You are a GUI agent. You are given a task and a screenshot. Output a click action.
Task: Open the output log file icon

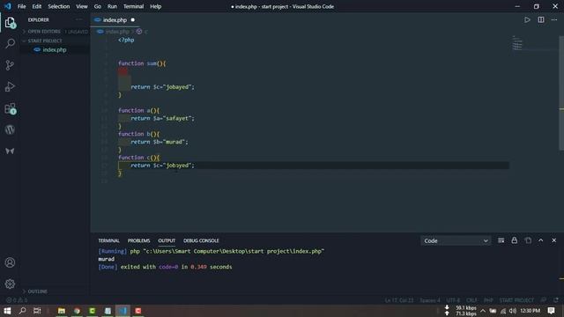528,240
